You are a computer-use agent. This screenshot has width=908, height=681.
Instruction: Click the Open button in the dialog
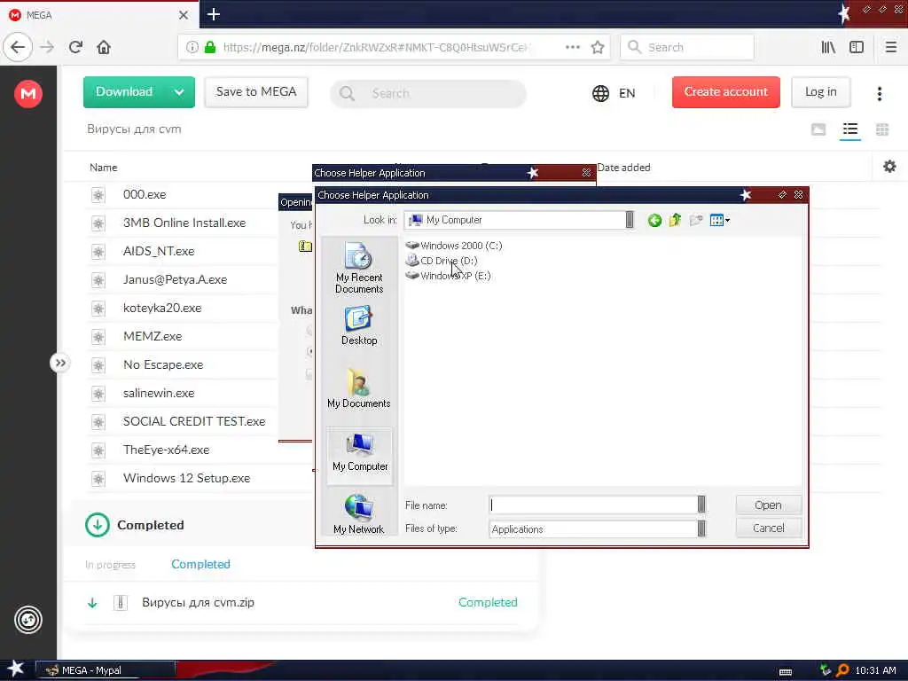(769, 505)
